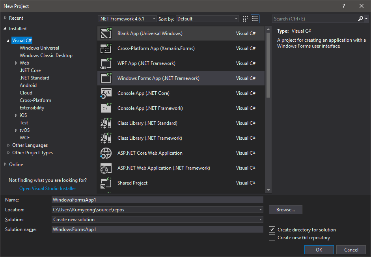This screenshot has width=371, height=257.
Task: Pick the ASP.NET Web Application (.NET Framework) icon
Action: (x=106, y=168)
